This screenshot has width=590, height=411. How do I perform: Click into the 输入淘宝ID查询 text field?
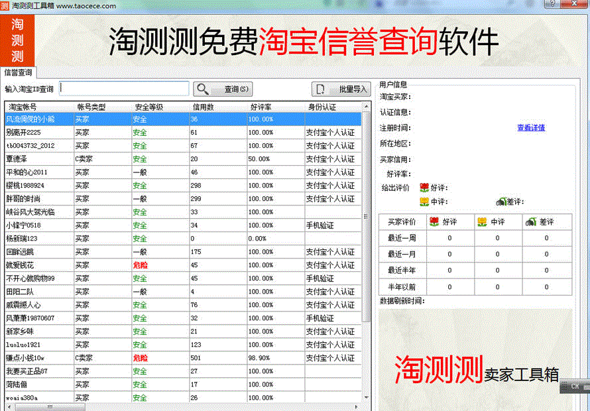tap(124, 88)
